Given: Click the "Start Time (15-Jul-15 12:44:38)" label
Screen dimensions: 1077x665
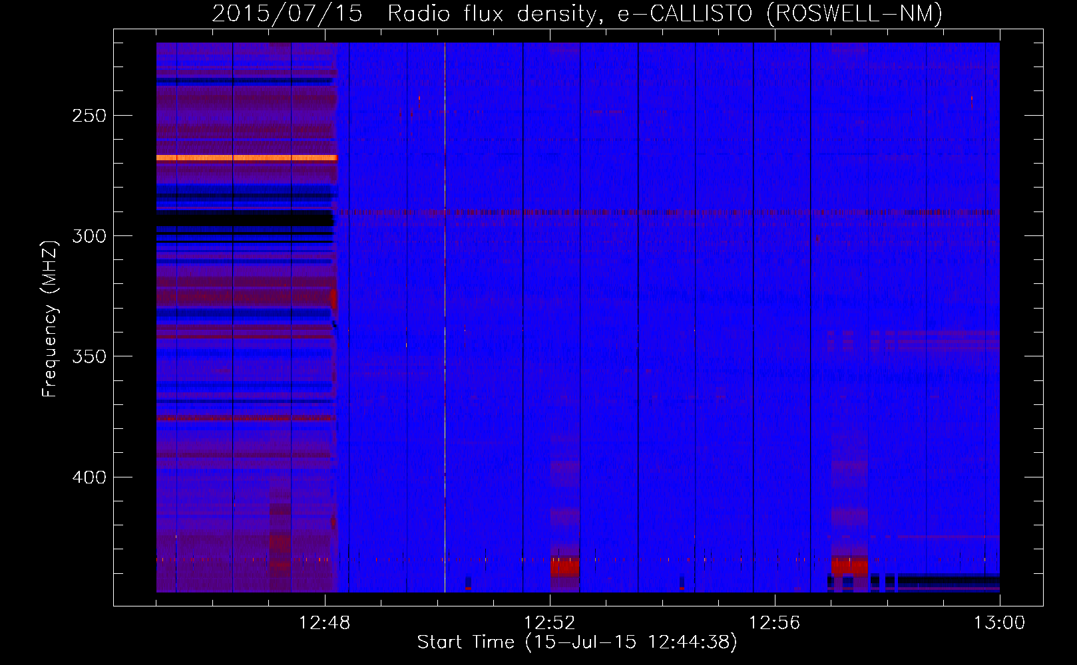Looking at the screenshot, I should click(577, 642).
